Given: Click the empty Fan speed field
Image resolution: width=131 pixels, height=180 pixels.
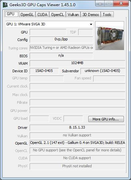Looking at the screenshot, I should [109, 78].
